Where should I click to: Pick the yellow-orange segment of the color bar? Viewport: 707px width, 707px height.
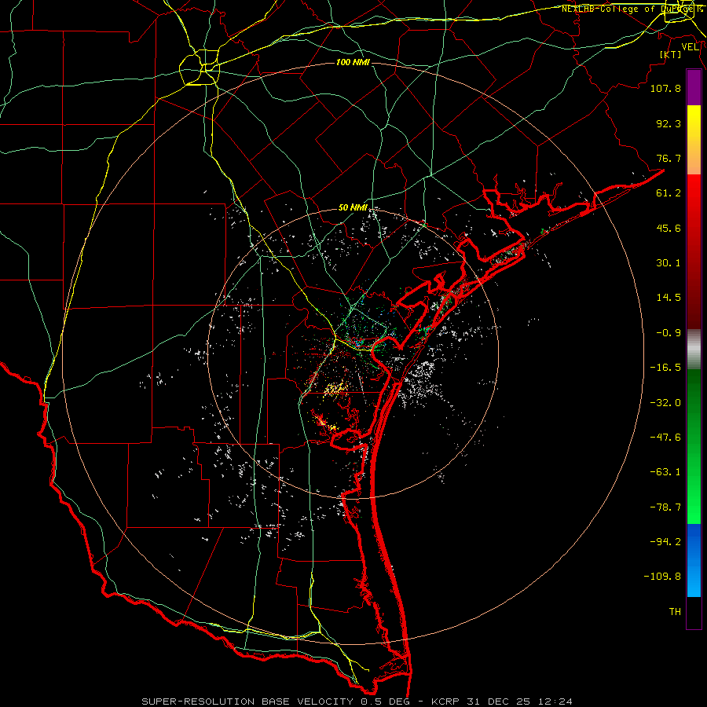[694, 140]
